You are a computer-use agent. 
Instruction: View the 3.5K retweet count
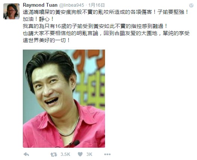coord(65,154)
